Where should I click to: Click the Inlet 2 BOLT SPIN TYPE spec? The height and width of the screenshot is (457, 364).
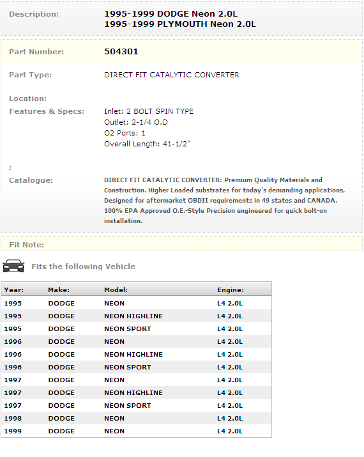pos(149,111)
